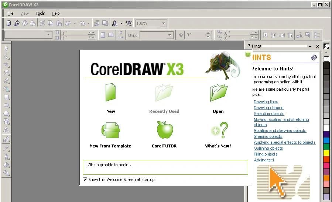Screen dimensions: 332x202
Task: Collapse the Hints docker double-arrow
Action: pyautogui.click(x=249, y=45)
